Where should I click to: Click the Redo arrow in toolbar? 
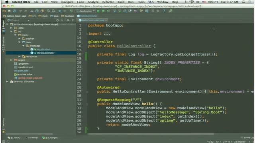tap(25, 11)
